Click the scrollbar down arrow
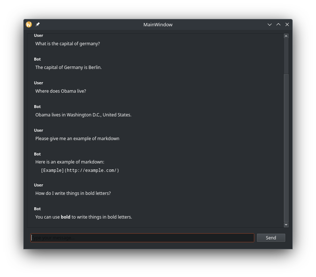Image resolution: width=316 pixels, height=277 pixels. click(286, 225)
